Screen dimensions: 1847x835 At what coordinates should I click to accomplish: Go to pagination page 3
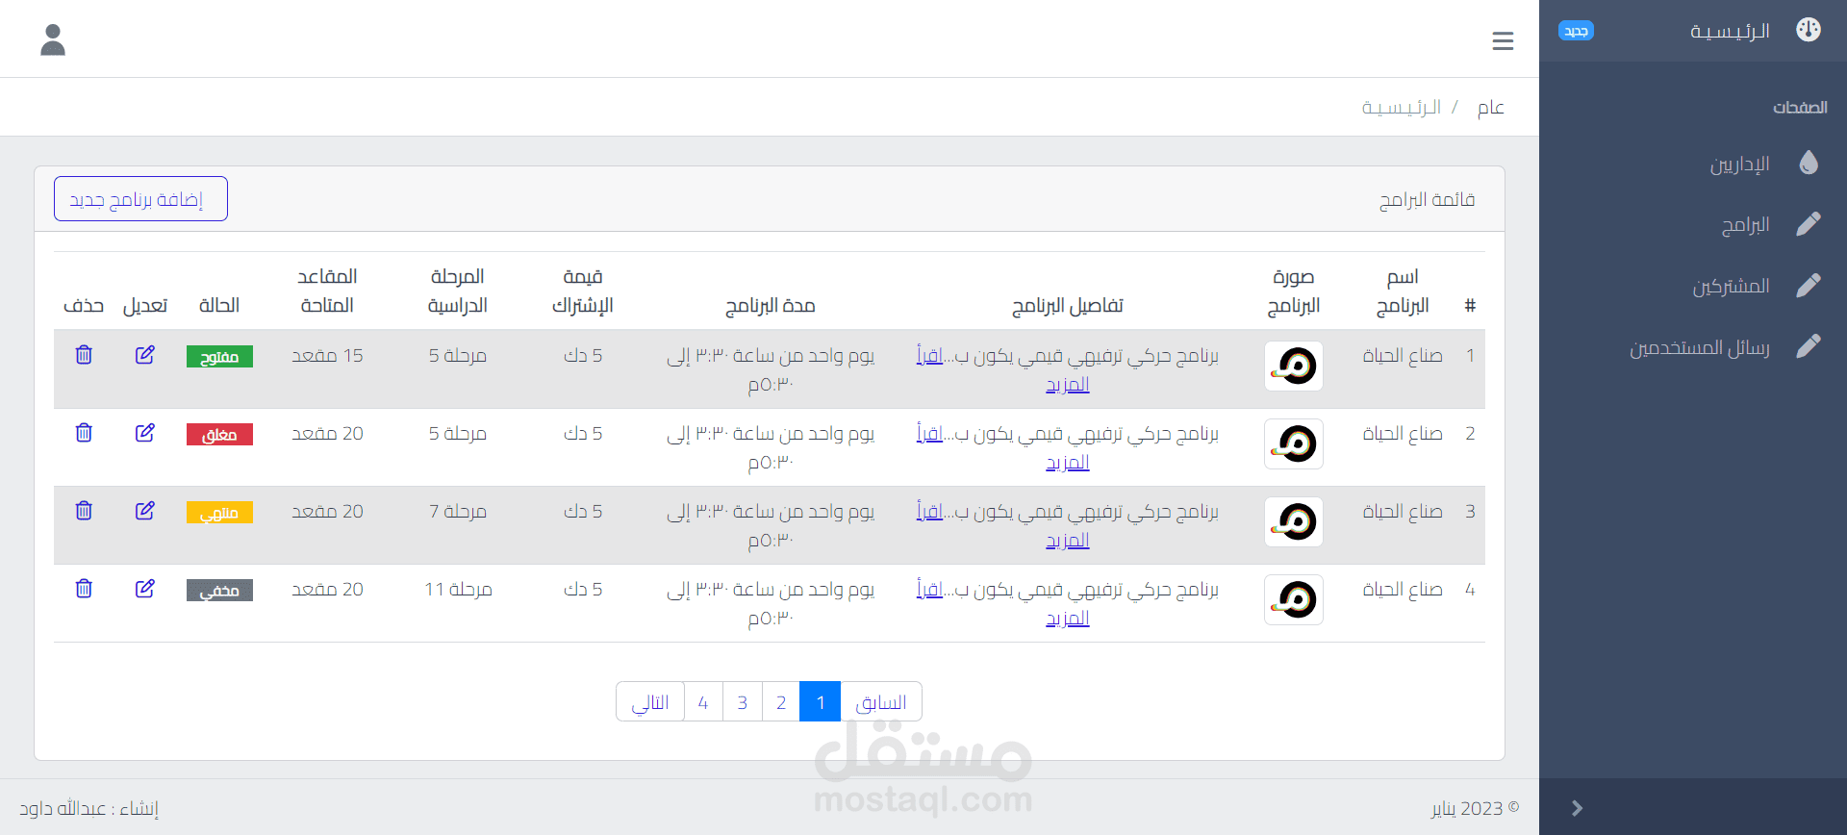[742, 701]
